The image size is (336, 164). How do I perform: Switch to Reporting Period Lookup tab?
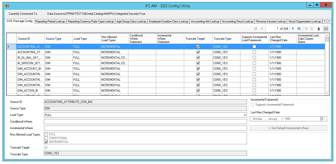tap(50, 21)
